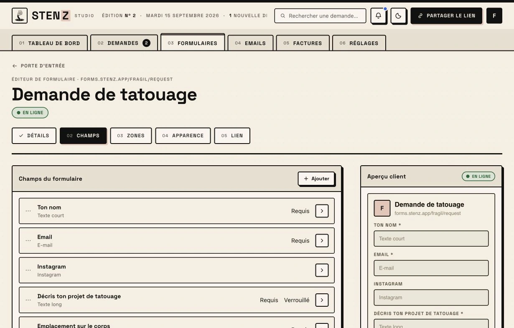
Task: Open the Réglages tab
Action: tap(359, 43)
